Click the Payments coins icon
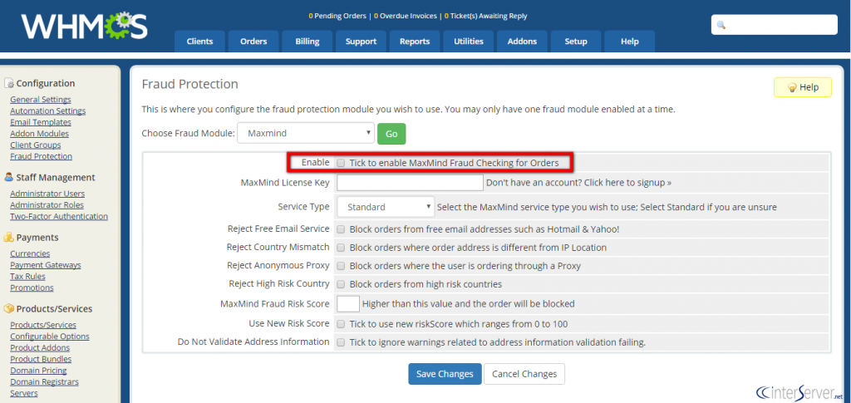 point(8,237)
